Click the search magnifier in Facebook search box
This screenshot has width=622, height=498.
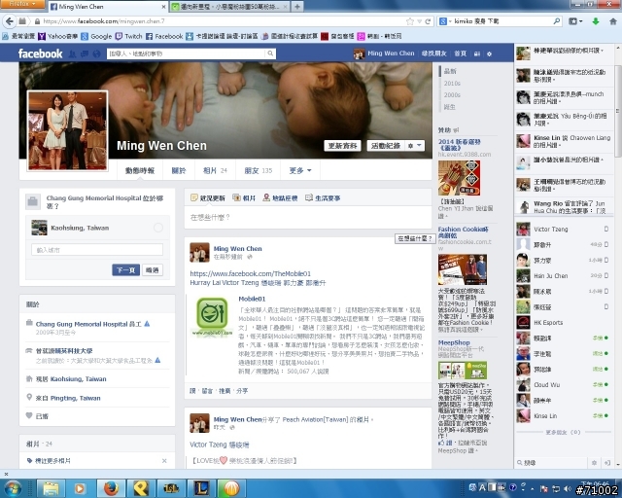[270, 53]
